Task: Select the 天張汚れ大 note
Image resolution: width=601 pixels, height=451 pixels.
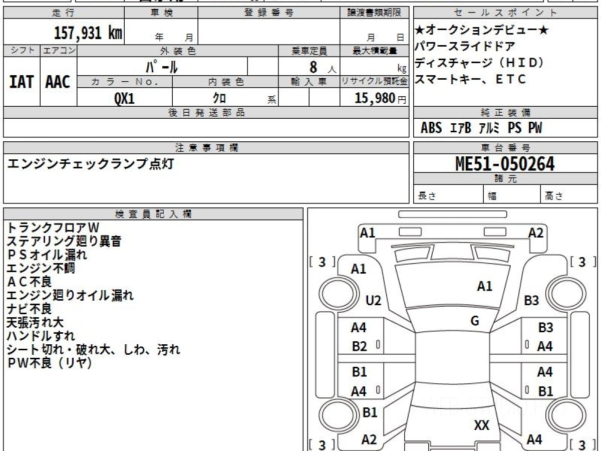Action: [x=35, y=322]
